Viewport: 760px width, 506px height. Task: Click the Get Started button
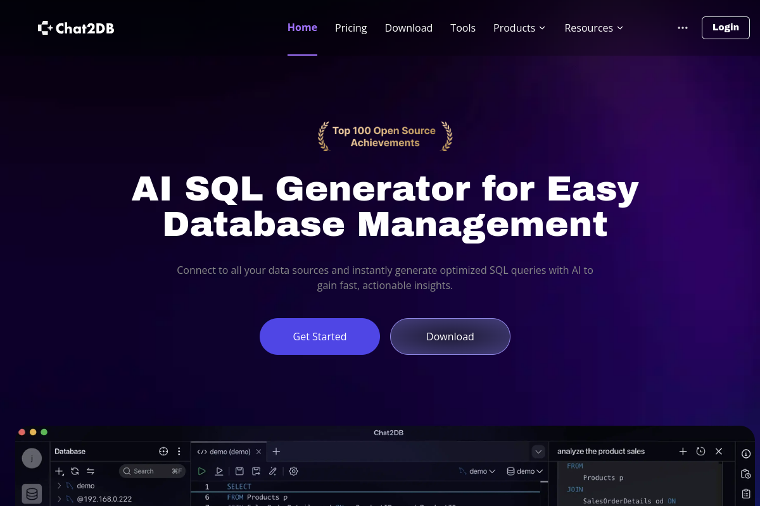(x=320, y=336)
